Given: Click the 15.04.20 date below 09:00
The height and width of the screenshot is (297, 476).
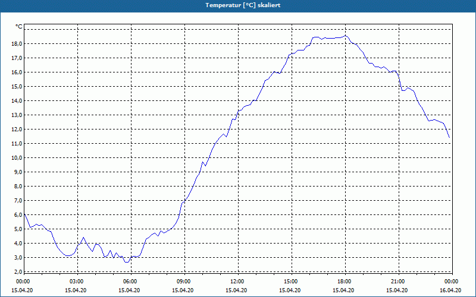Looking at the screenshot, I should 183,290.
